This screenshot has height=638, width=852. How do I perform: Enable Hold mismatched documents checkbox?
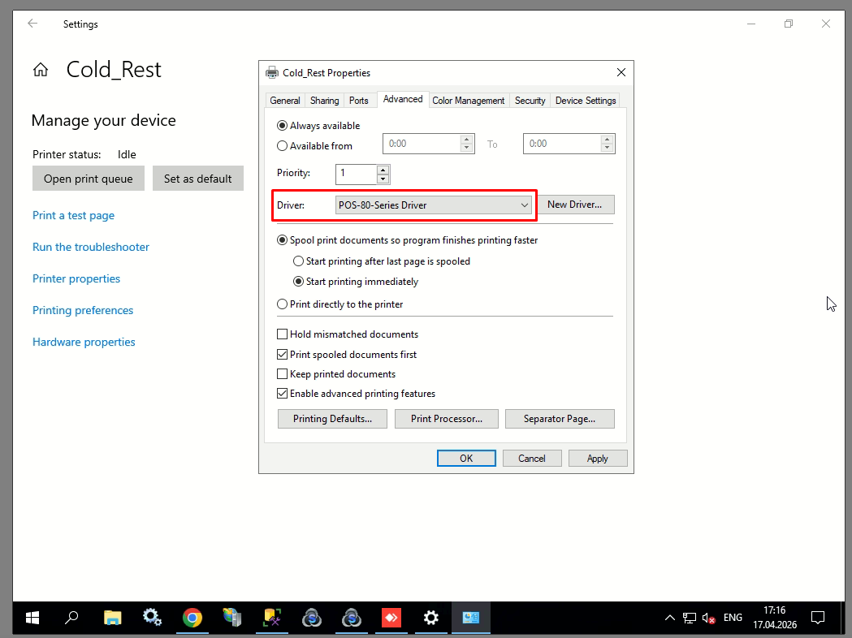pos(283,334)
